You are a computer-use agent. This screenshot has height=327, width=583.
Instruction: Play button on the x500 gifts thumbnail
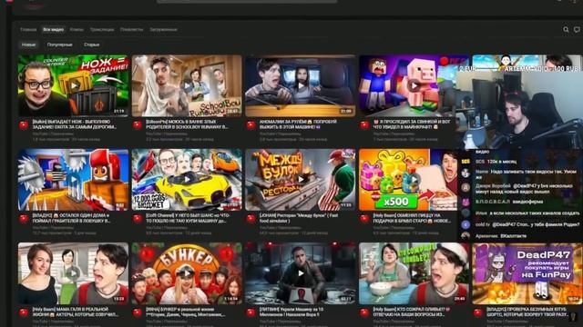414,180
